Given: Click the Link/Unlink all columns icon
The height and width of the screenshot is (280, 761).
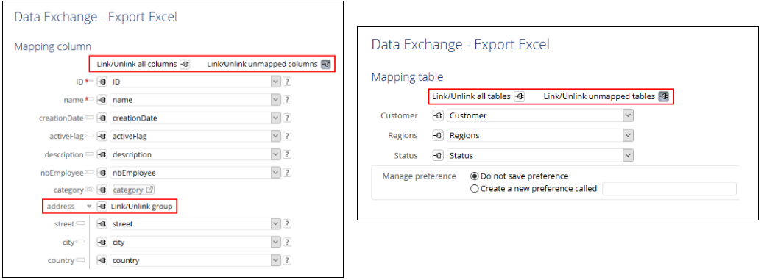Looking at the screenshot, I should (185, 65).
